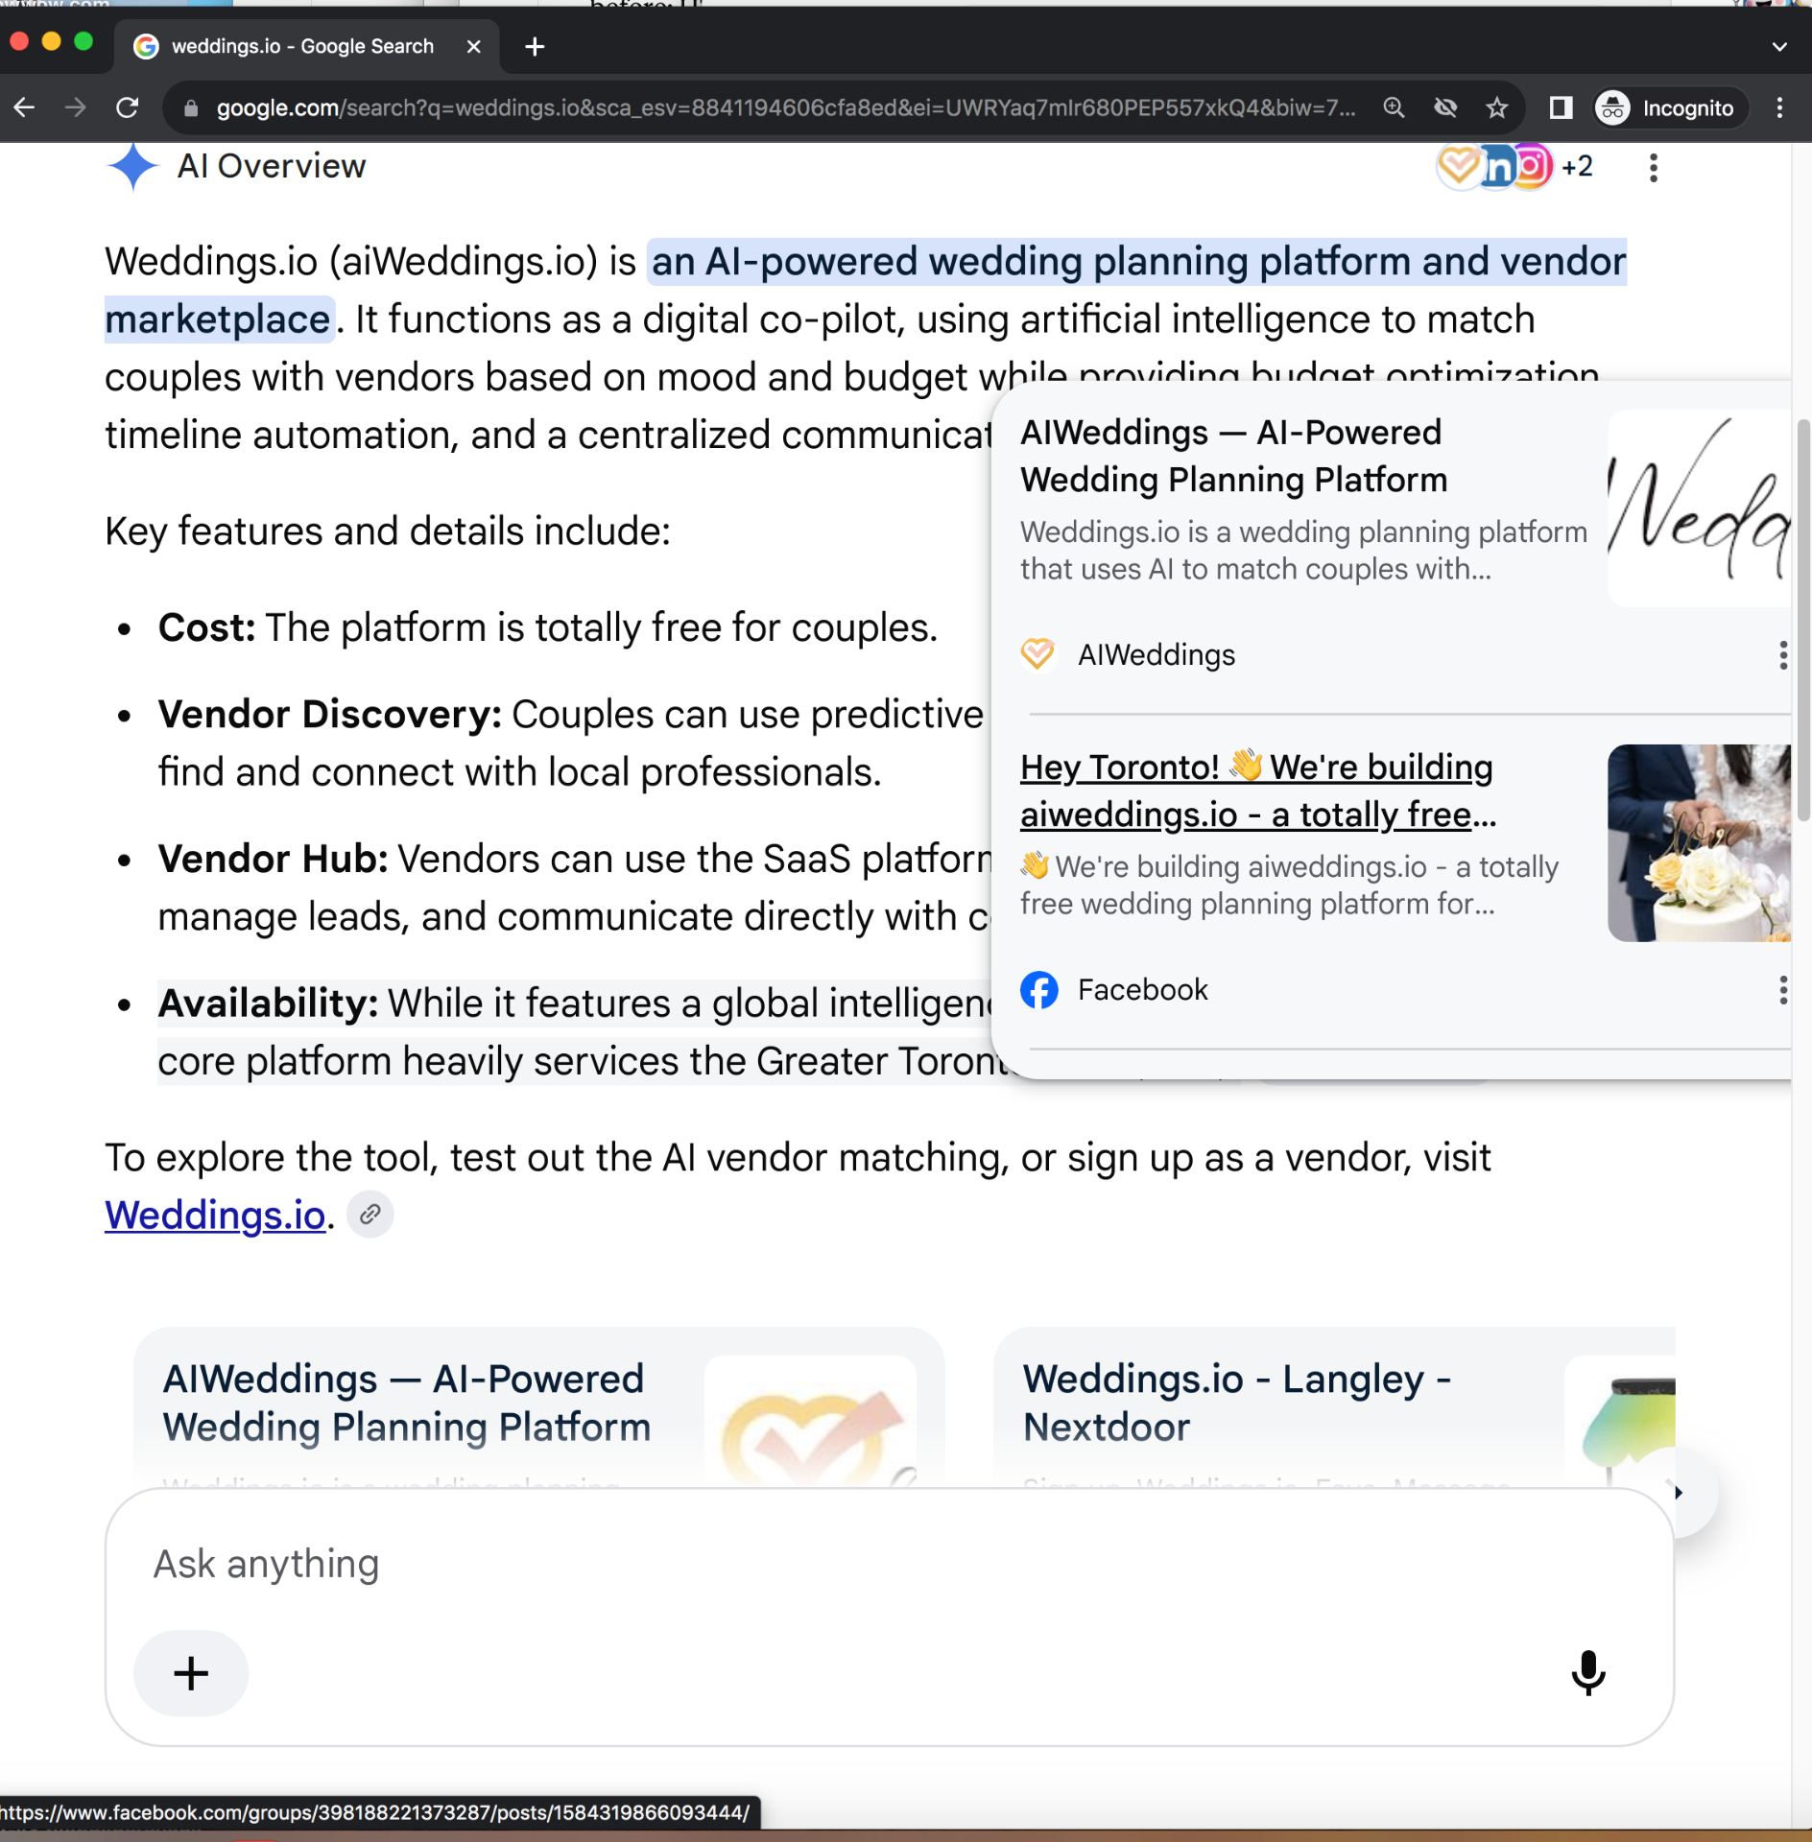Open the zoom magnifier icon in address bar
This screenshot has height=1842, width=1812.
coord(1394,107)
